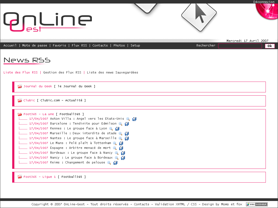Open Foot365 - La une feed link
278x208 pixels.
click(x=39, y=114)
